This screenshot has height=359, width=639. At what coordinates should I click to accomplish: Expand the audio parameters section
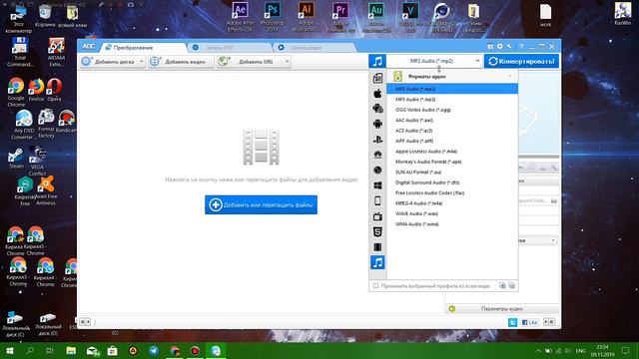tap(502, 308)
